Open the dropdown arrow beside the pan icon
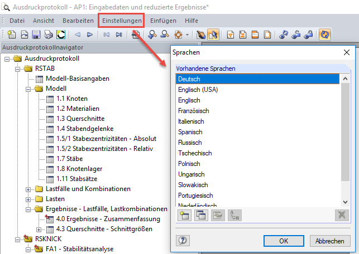Screen dimensions: 359x254 187,35
